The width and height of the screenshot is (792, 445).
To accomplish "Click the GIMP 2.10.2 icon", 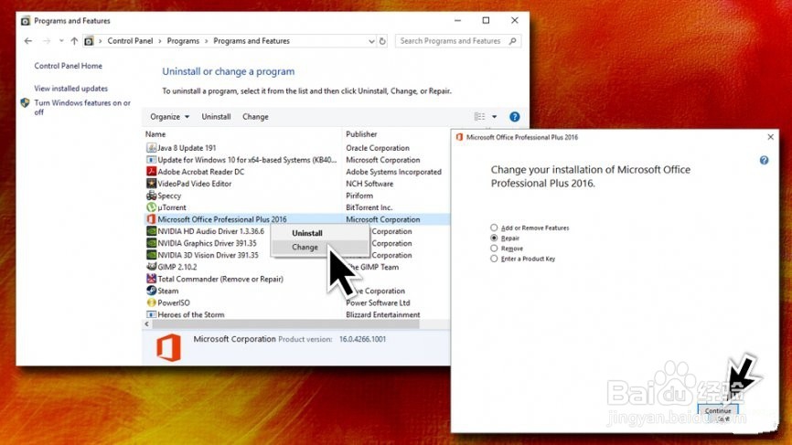I will click(x=151, y=267).
